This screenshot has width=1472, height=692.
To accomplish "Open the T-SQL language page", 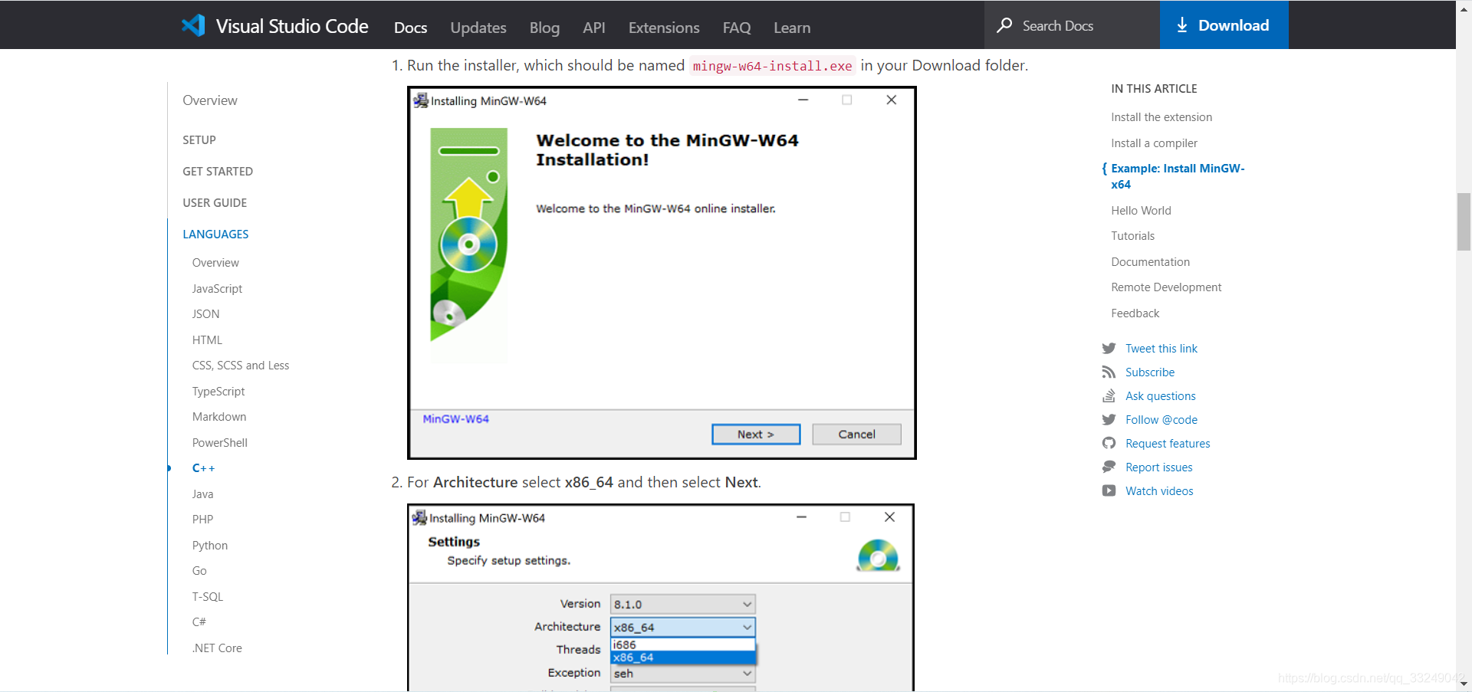I will pyautogui.click(x=208, y=597).
